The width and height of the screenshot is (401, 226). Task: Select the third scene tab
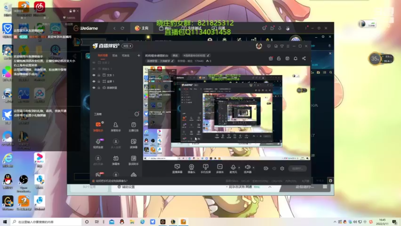click(x=125, y=55)
